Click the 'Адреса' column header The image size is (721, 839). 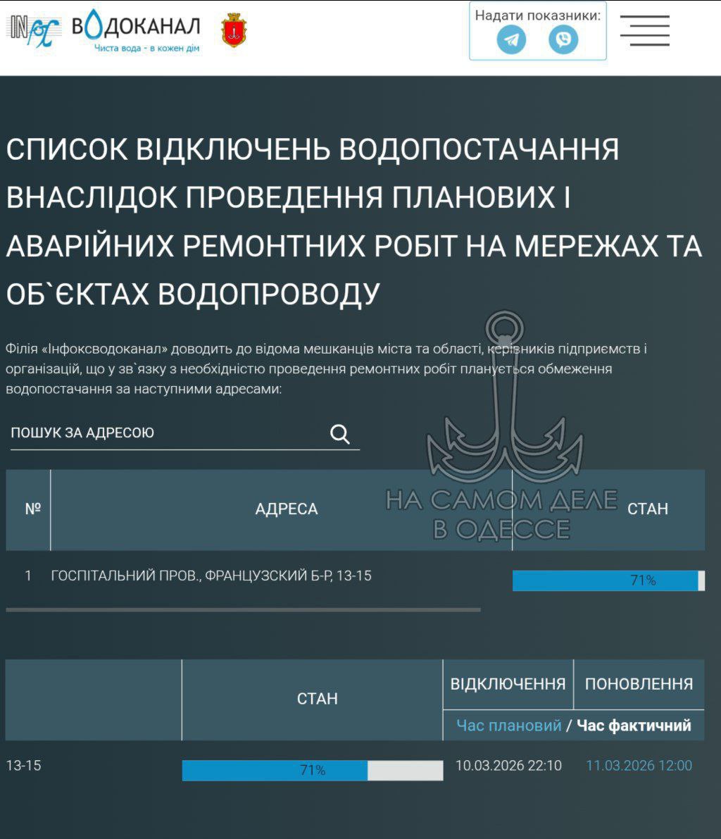point(286,509)
